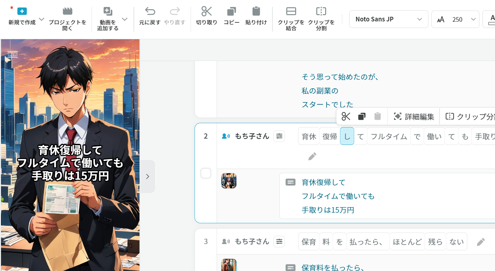This screenshot has height=271, width=495.
Task: Click pencil edit icon on clip 3
Action: coord(481,242)
